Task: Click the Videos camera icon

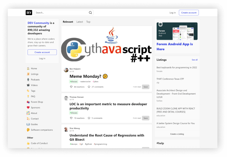Action: click(28, 85)
